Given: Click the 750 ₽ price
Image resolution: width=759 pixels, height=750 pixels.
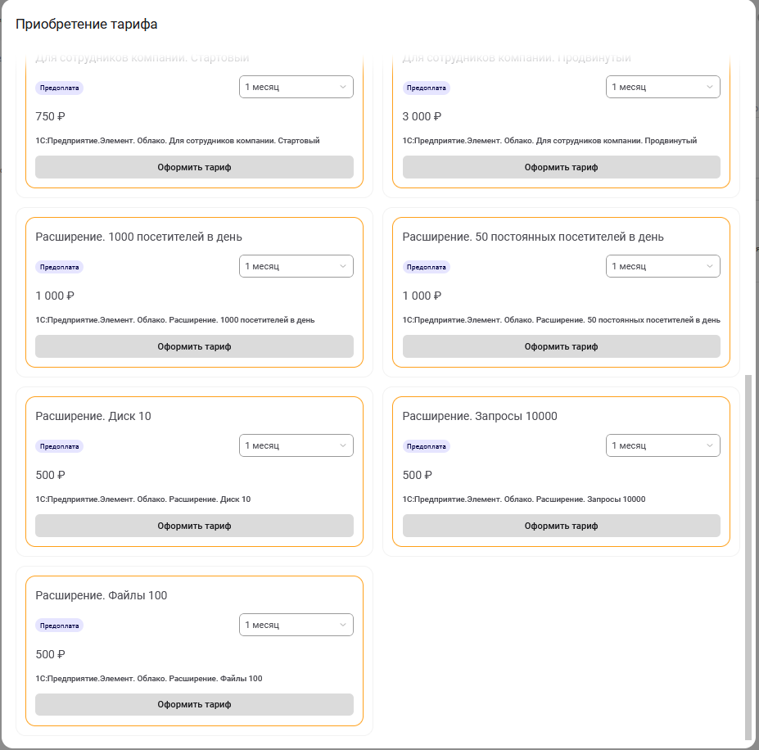Looking at the screenshot, I should coord(50,117).
